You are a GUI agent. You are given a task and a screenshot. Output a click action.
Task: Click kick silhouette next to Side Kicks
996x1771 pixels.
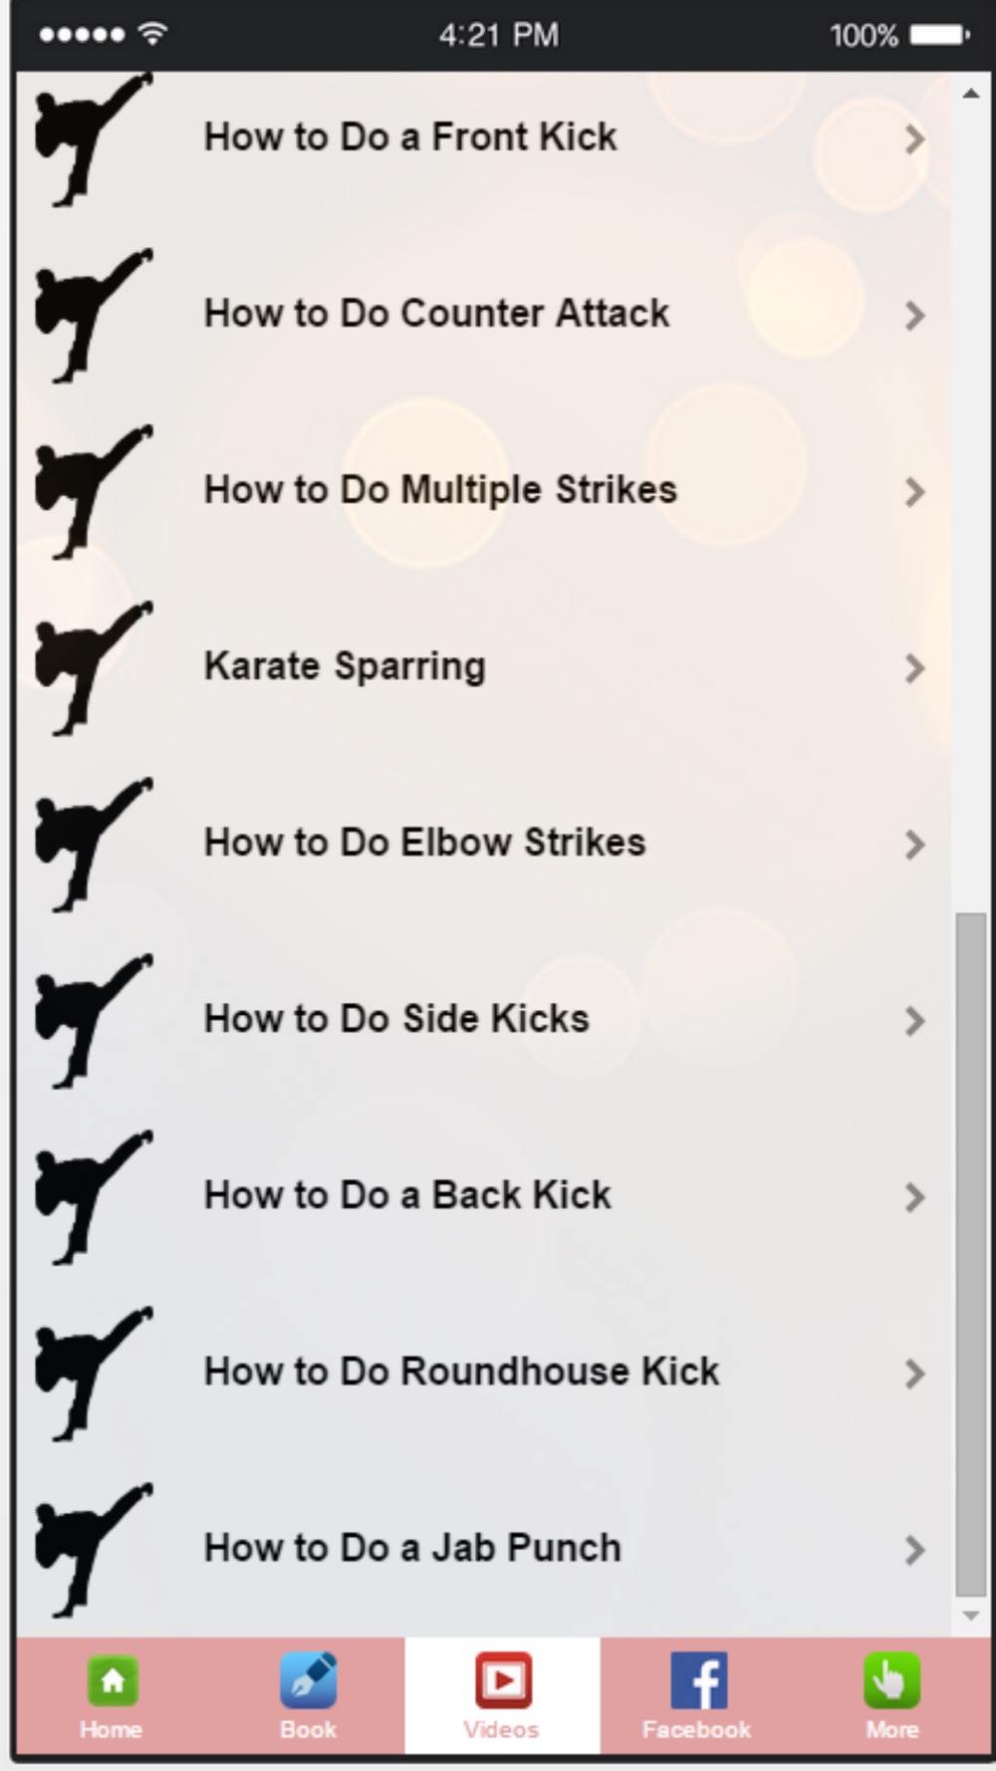[x=94, y=1020]
